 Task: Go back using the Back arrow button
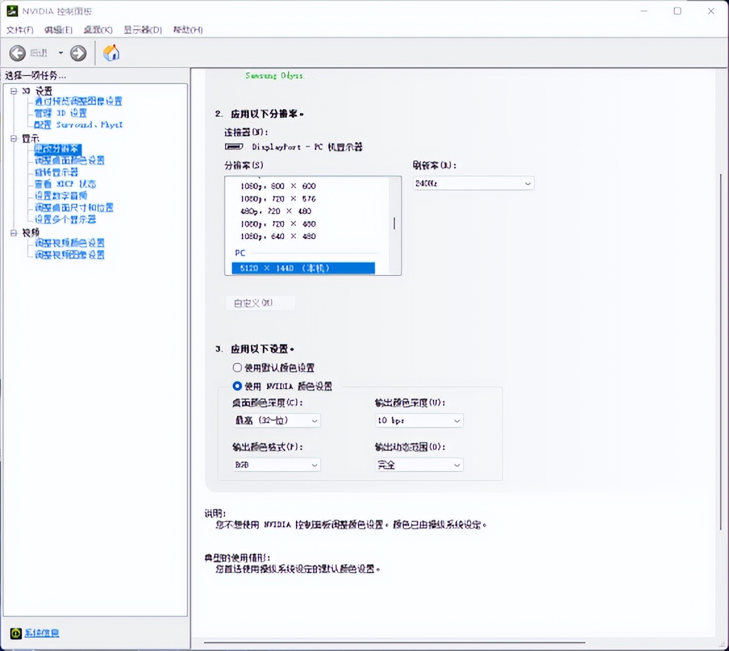(17, 53)
